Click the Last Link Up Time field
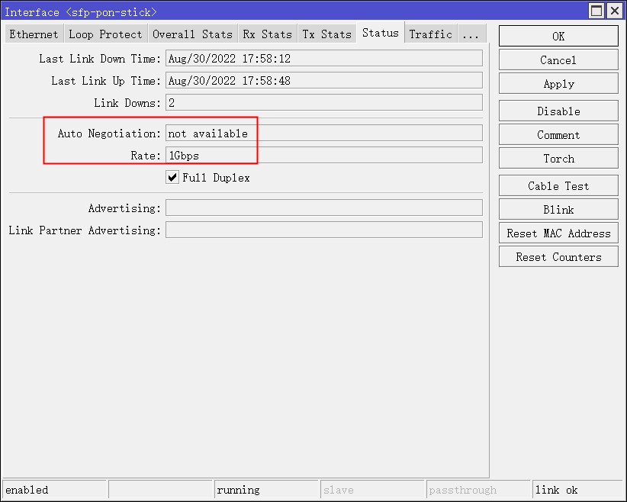The image size is (627, 502). 324,80
